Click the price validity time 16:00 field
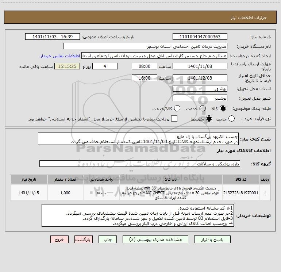281x272 pixels. point(145,78)
